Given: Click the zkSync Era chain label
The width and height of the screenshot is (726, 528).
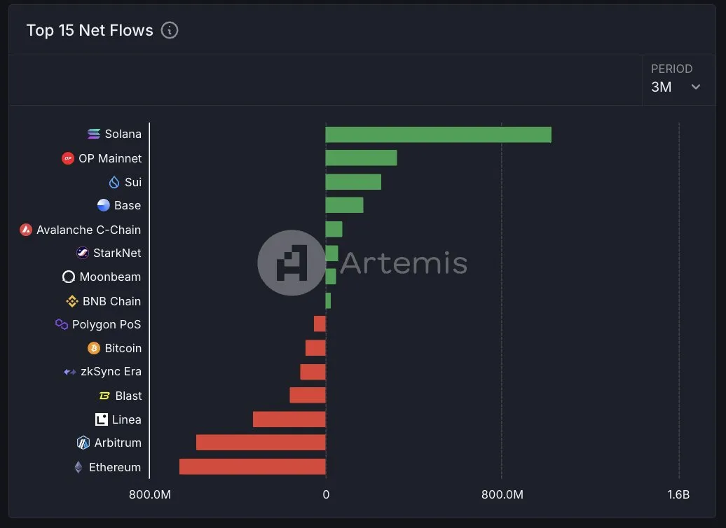Looking at the screenshot, I should (x=111, y=372).
